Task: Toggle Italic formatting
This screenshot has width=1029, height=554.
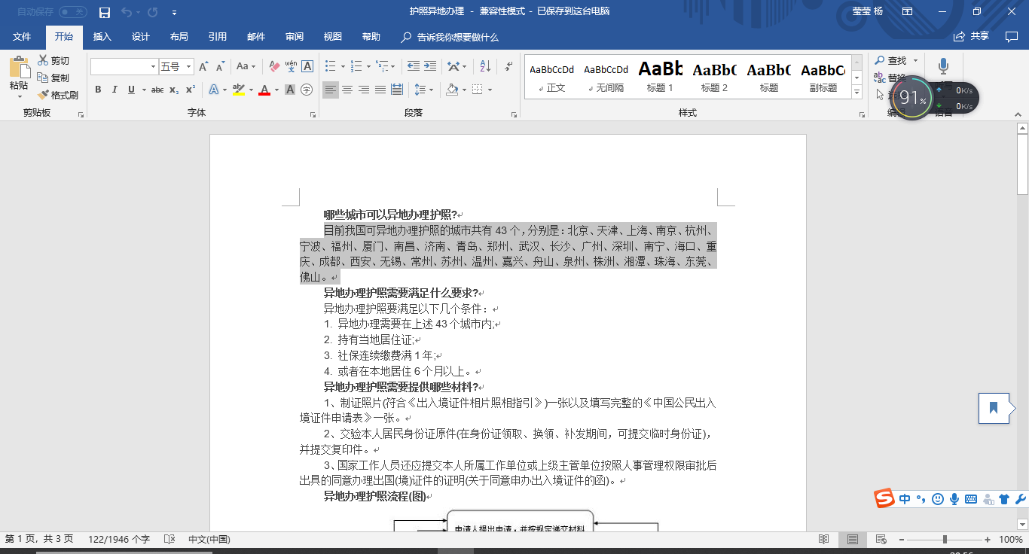Action: 115,90
